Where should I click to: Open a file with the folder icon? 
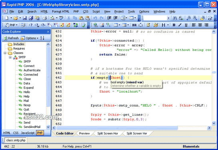coord(16,18)
